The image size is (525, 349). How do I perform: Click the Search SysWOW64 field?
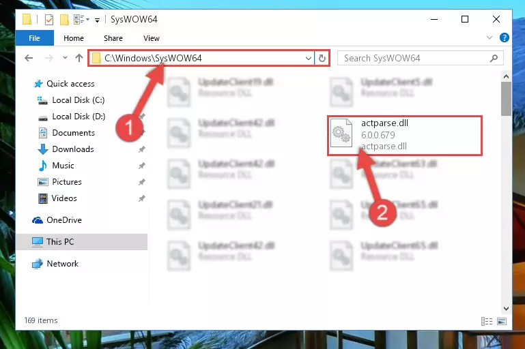420,58
